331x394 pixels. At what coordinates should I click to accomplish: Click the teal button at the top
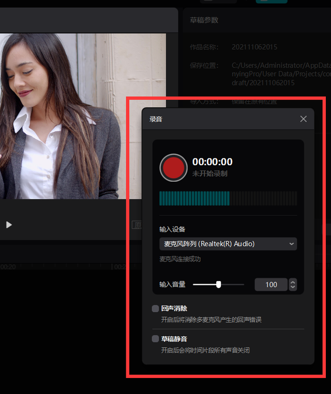click(x=272, y=2)
